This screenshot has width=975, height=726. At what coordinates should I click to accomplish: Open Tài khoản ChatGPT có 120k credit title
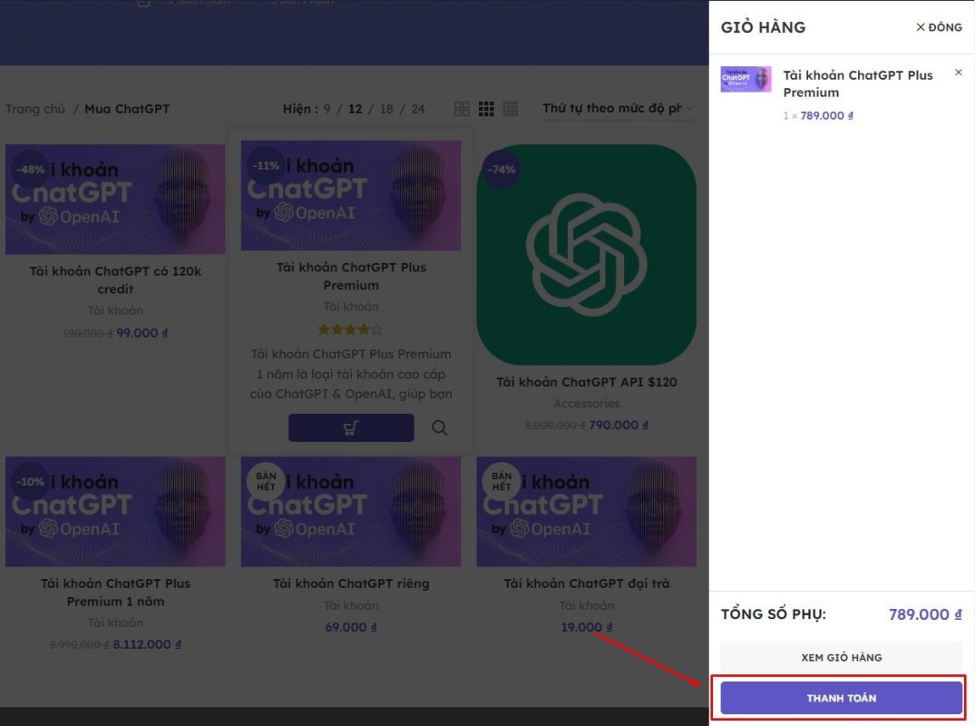click(116, 280)
